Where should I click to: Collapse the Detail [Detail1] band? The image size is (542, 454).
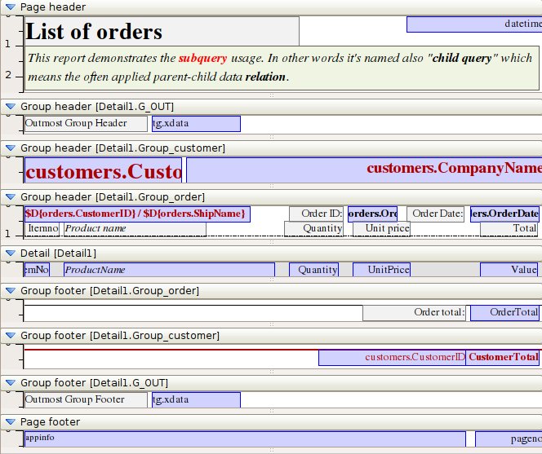click(11, 253)
